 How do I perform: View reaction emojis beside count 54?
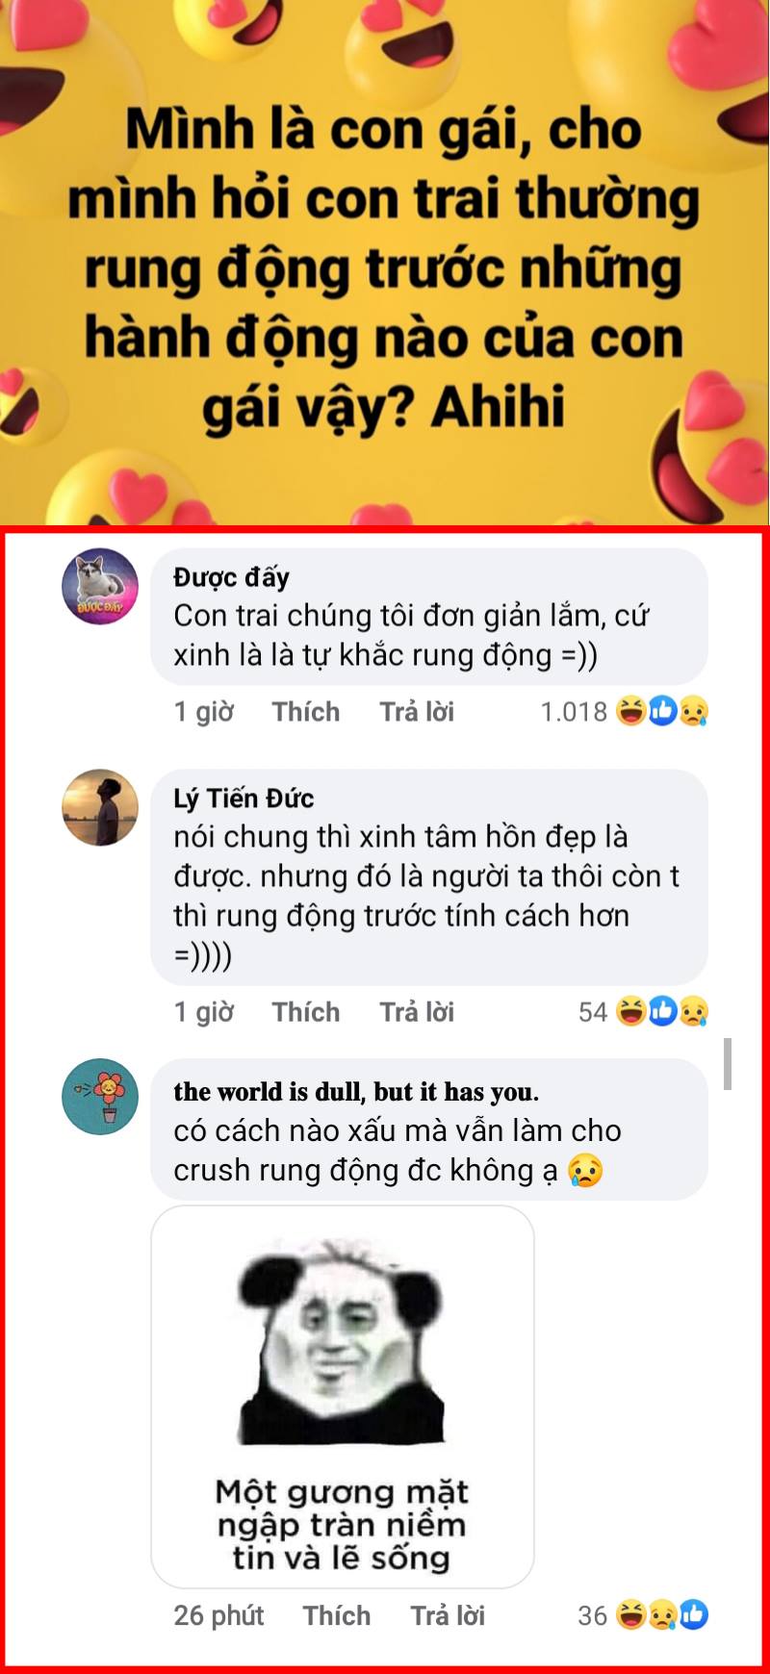point(661,1011)
